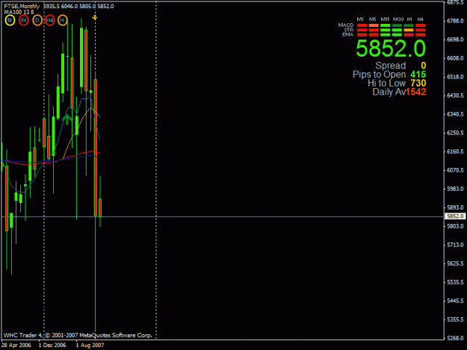Click the red-circled H4 timeframe icon

click(x=50, y=20)
